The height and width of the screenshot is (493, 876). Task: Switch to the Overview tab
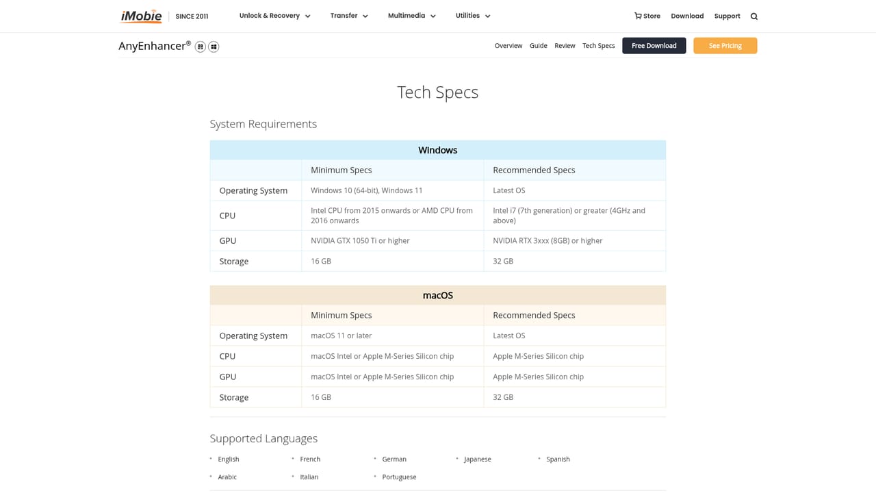[x=508, y=46]
